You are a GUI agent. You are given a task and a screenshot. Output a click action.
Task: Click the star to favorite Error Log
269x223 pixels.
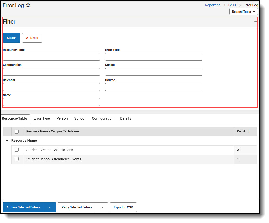click(28, 5)
